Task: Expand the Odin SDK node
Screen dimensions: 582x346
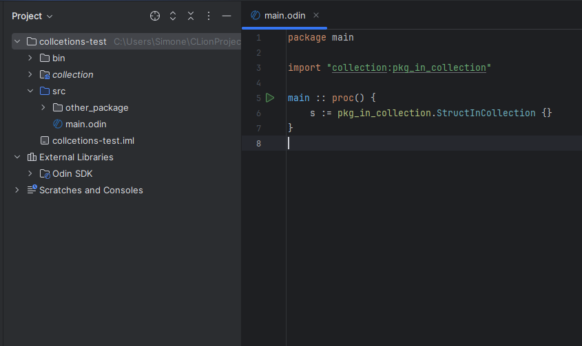Action: tap(30, 173)
